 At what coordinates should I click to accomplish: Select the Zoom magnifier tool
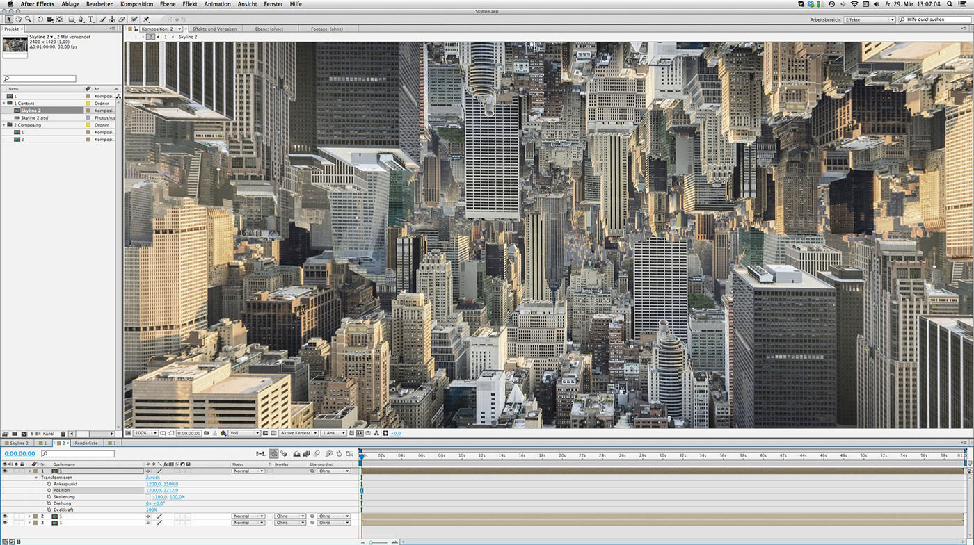pyautogui.click(x=28, y=19)
